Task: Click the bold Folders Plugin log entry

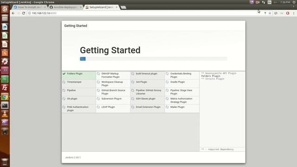Action: 211,76
